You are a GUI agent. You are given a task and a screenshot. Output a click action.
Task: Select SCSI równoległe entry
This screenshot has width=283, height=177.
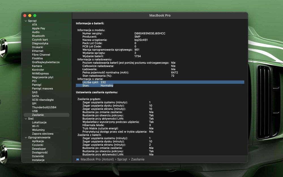pos(43,100)
